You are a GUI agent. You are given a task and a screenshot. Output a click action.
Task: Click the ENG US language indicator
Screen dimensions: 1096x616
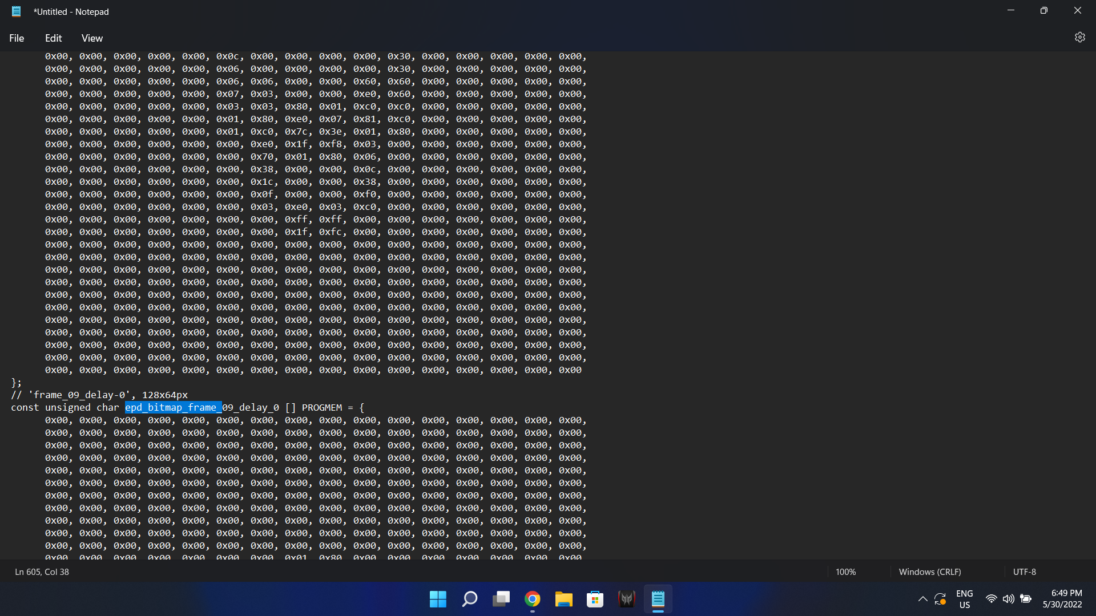click(964, 599)
